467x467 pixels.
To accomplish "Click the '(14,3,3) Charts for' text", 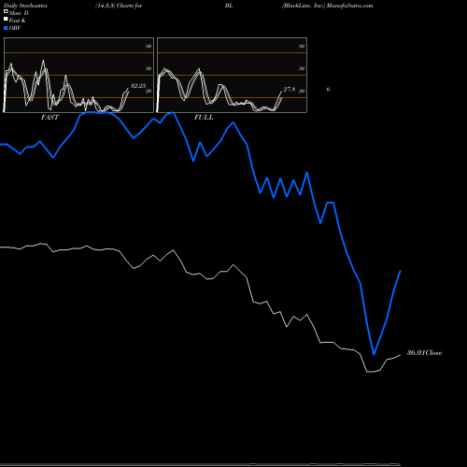I will click(x=119, y=6).
